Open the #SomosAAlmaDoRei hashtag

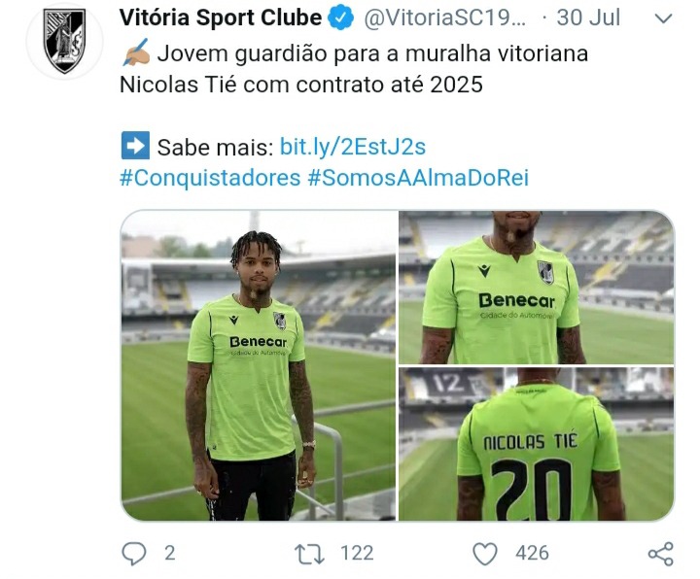[418, 178]
